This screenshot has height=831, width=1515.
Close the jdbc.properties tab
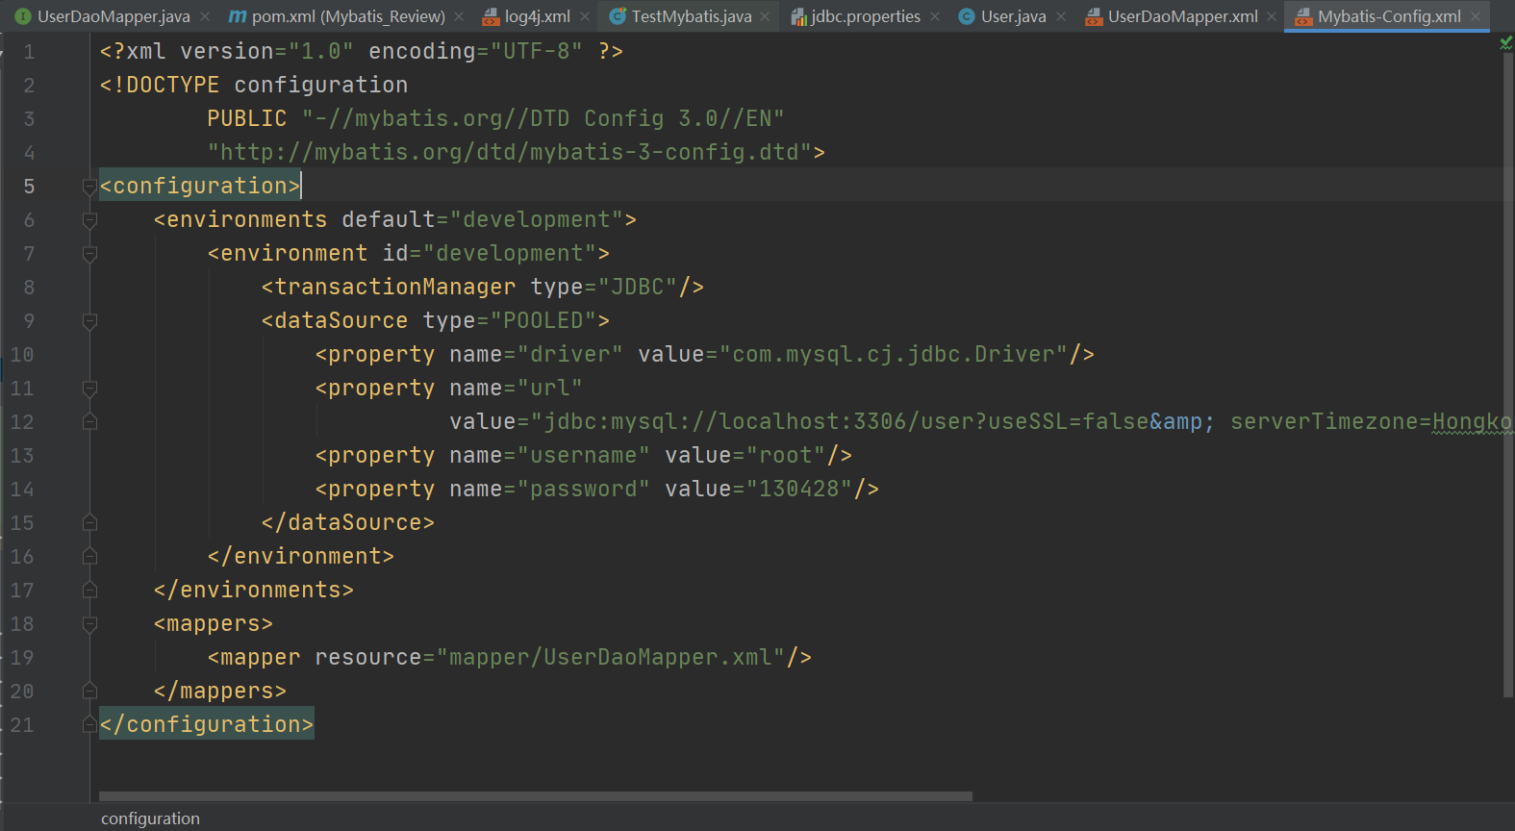tap(935, 16)
